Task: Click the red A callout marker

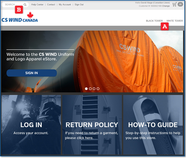Action: (x=165, y=26)
